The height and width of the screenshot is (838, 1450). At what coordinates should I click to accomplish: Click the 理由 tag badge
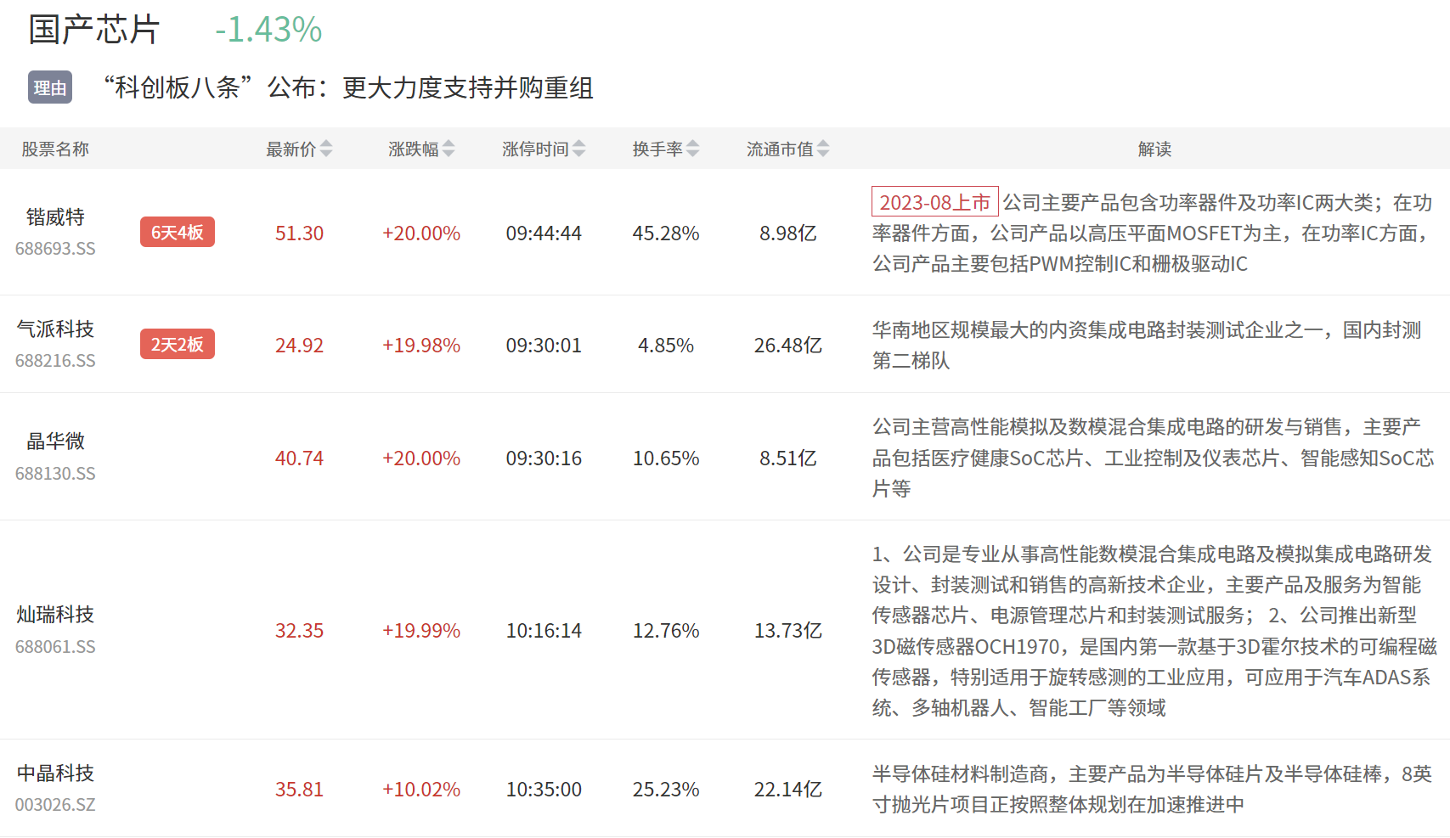tap(50, 87)
